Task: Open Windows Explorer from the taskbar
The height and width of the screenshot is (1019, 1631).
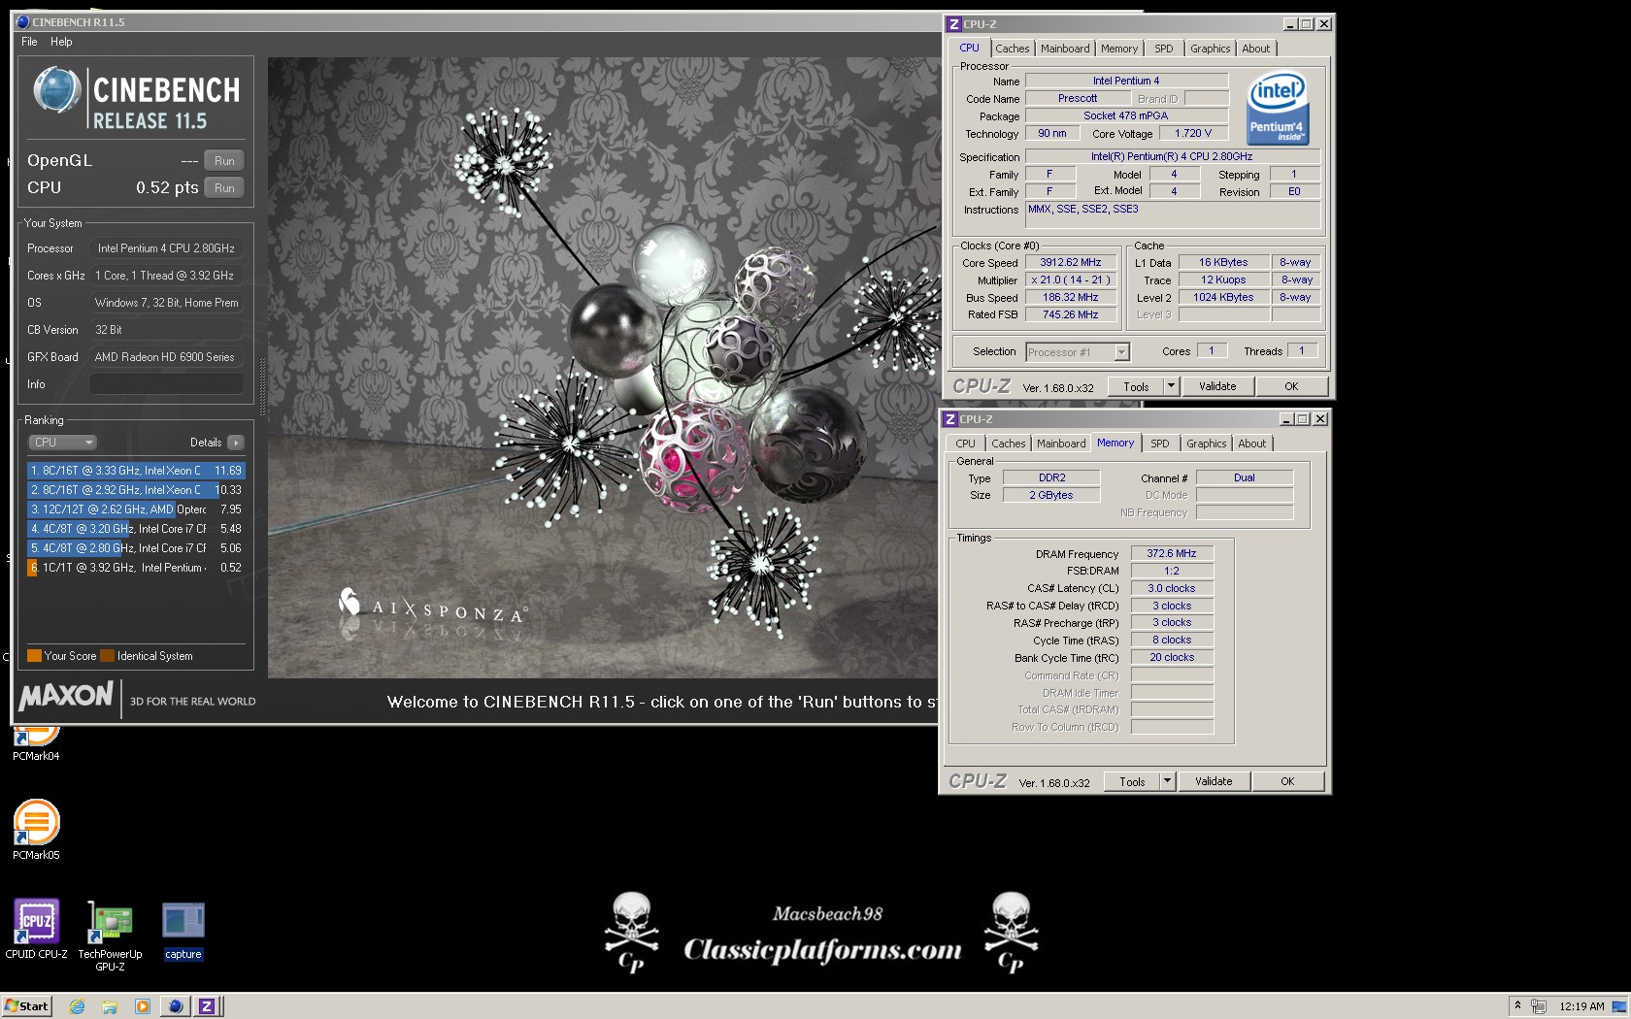Action: tap(110, 1006)
